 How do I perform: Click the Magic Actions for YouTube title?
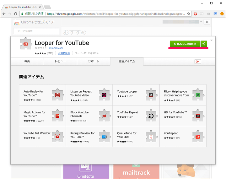[x=35, y=114]
